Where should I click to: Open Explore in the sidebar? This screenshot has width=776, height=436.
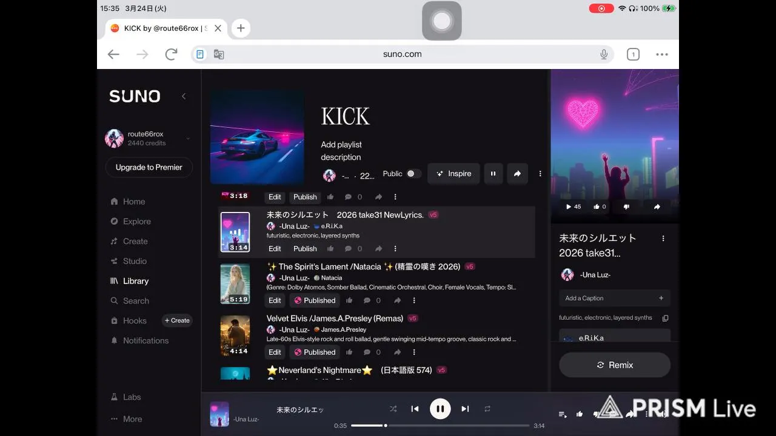(130, 222)
